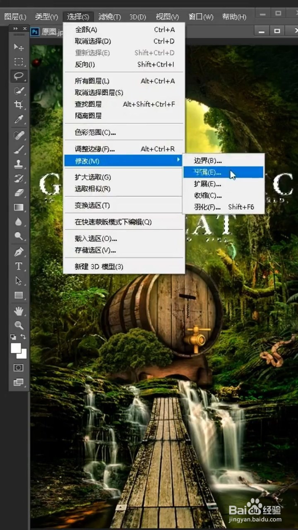Choose 新建 3D 模型(3)
298x530 pixels.
click(x=124, y=267)
